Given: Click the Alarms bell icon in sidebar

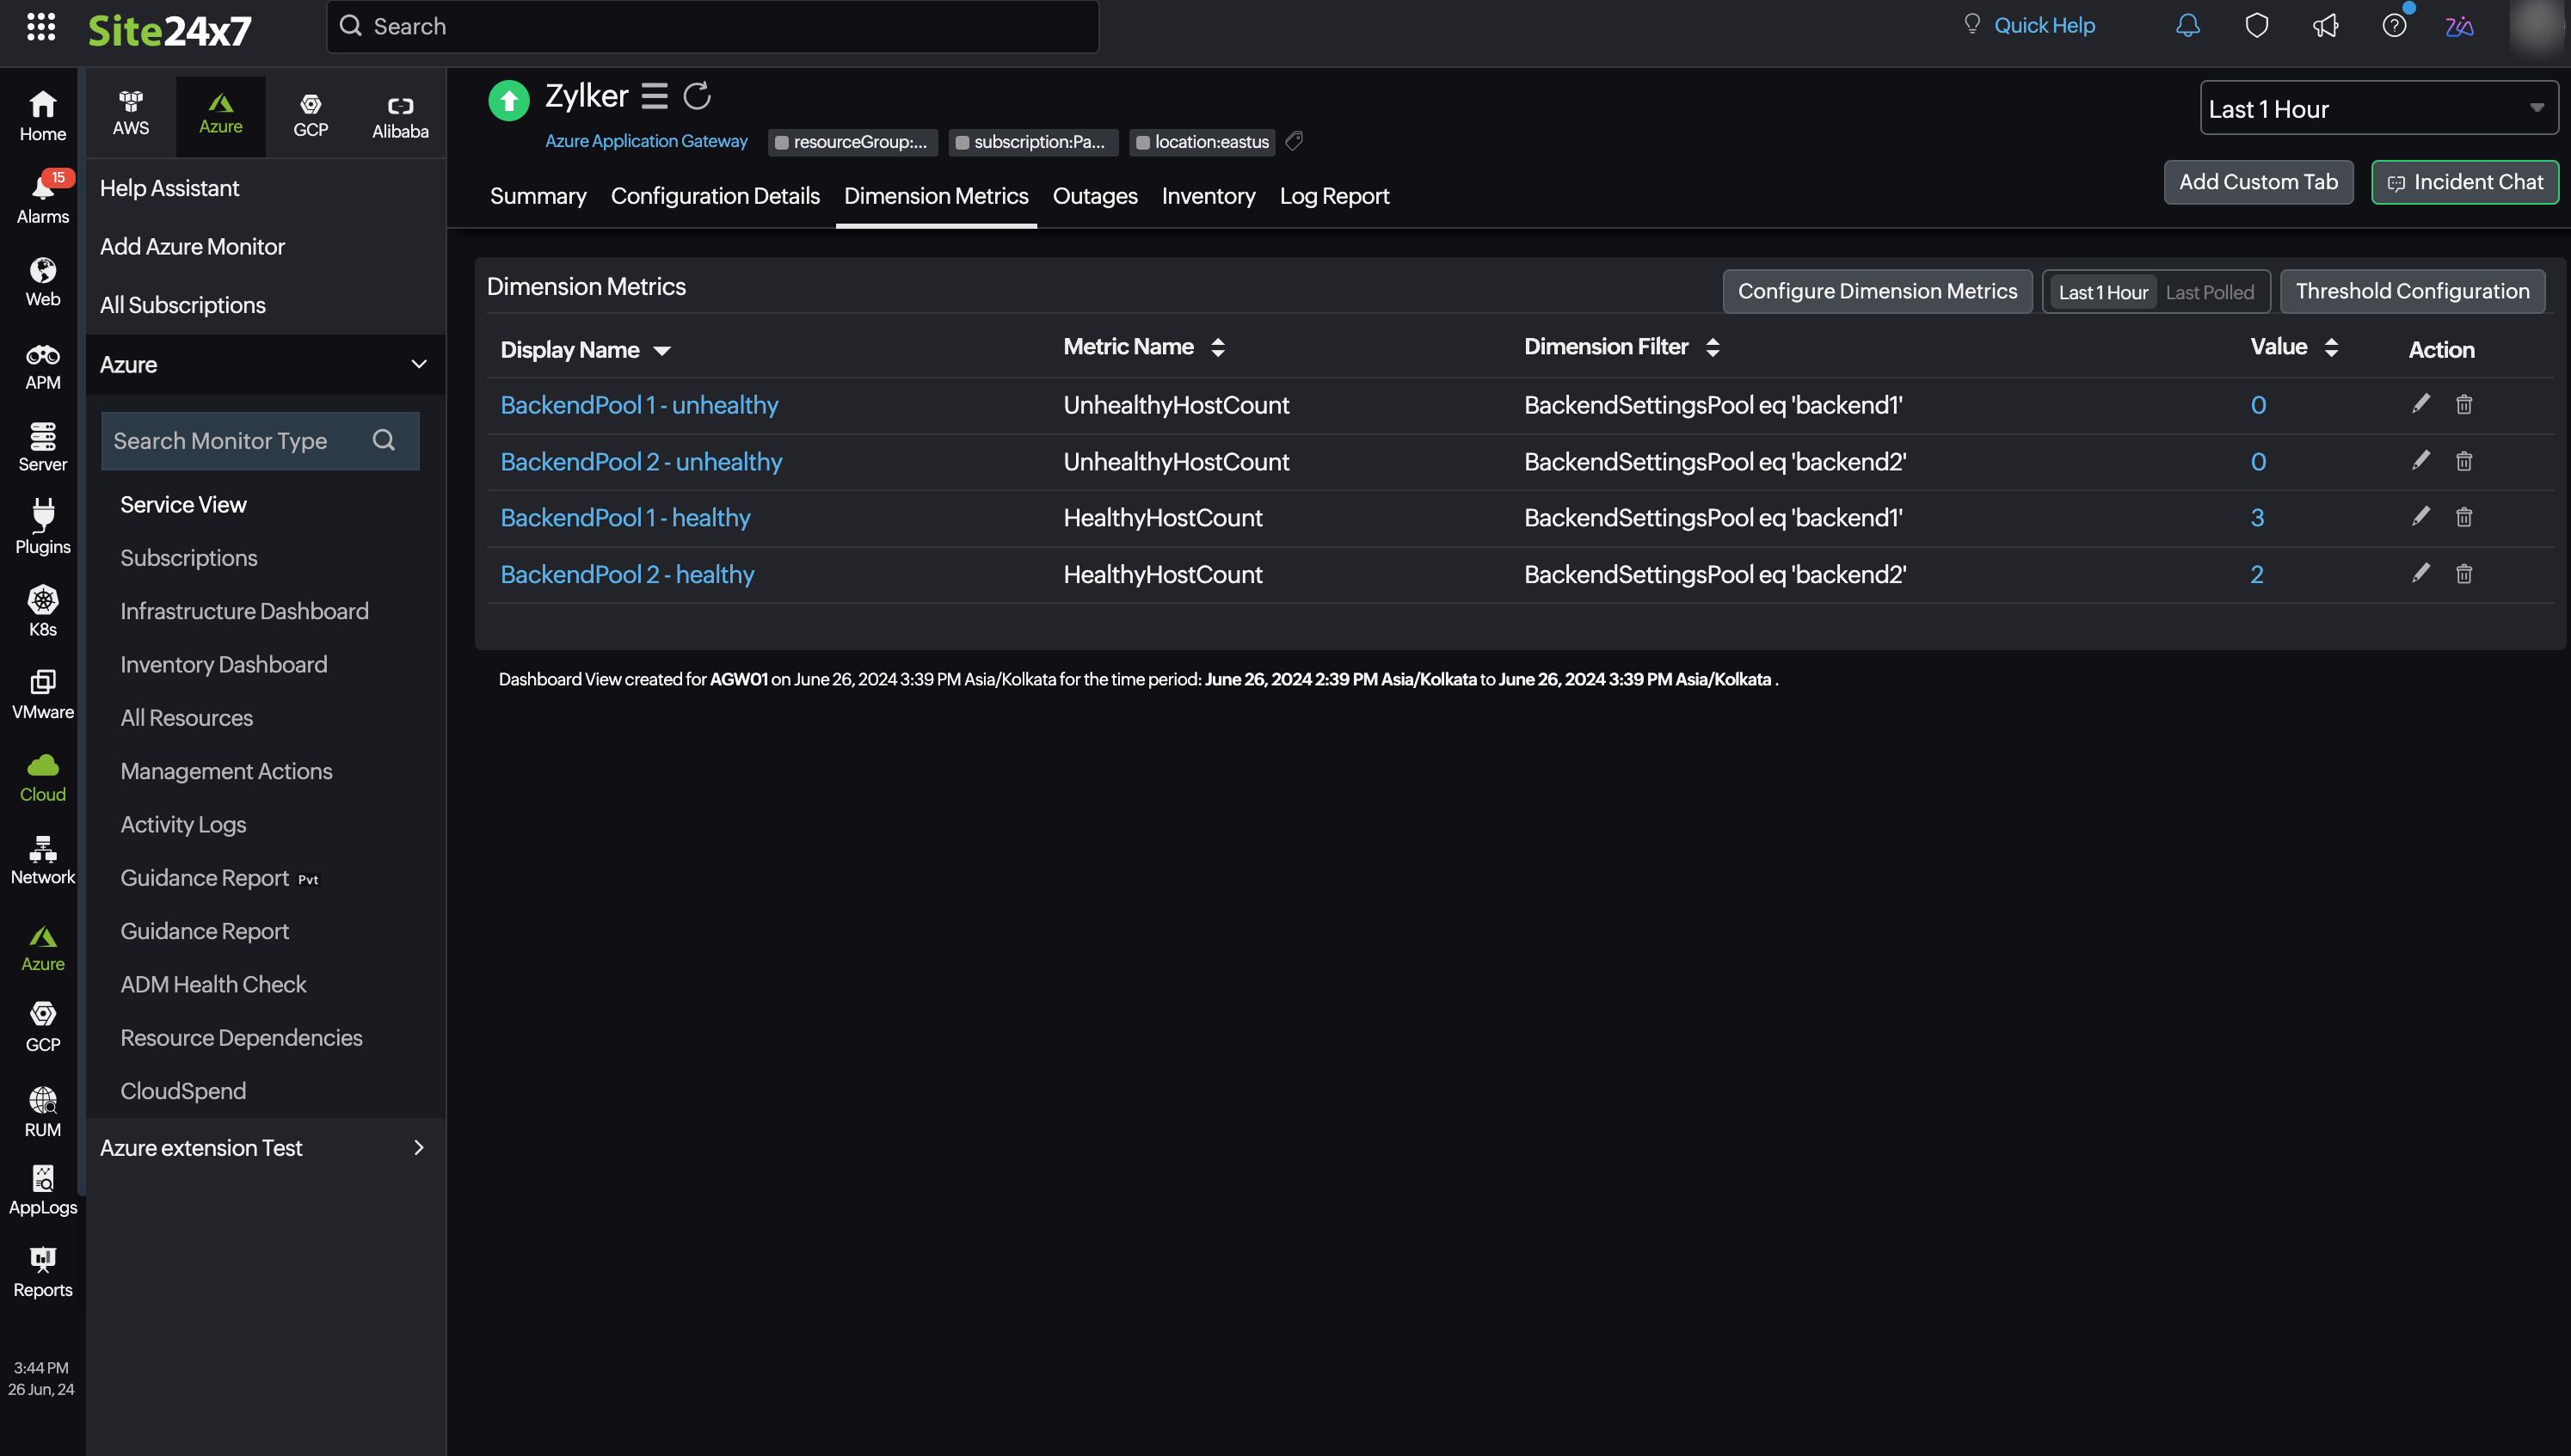Looking at the screenshot, I should (40, 200).
